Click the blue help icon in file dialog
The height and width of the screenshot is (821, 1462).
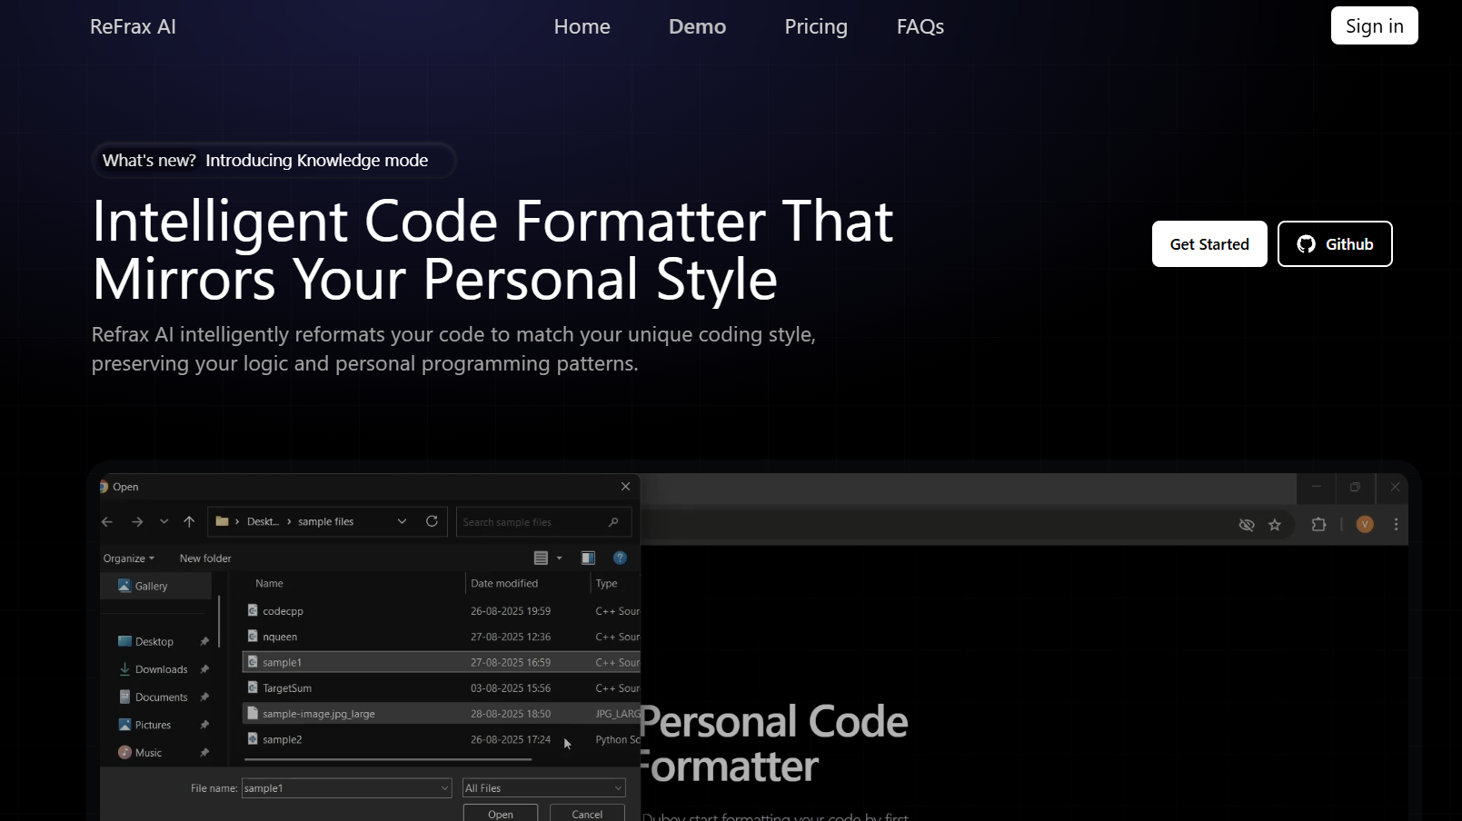tap(620, 558)
